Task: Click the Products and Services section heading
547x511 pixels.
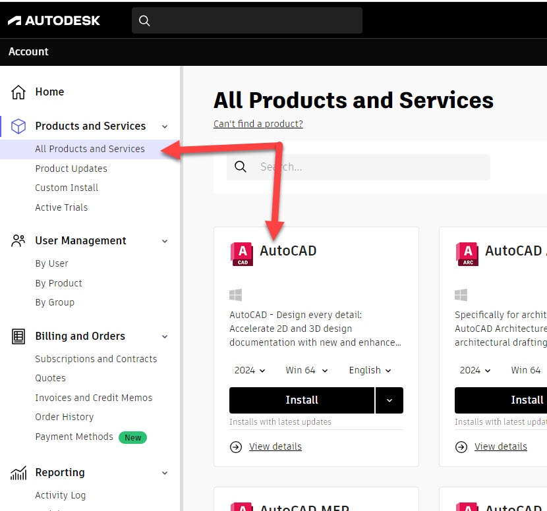Action: 90,126
